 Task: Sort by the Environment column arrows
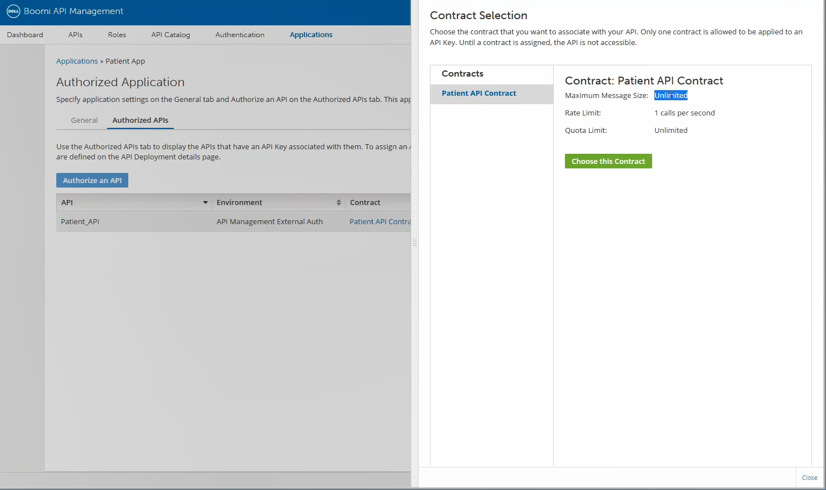(339, 202)
